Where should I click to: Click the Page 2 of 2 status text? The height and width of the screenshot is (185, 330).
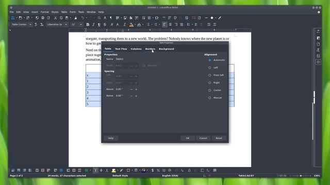[x=16, y=176]
